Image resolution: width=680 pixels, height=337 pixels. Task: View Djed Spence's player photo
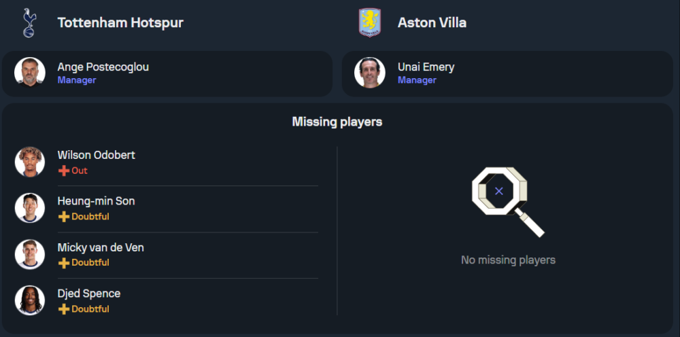(x=30, y=300)
